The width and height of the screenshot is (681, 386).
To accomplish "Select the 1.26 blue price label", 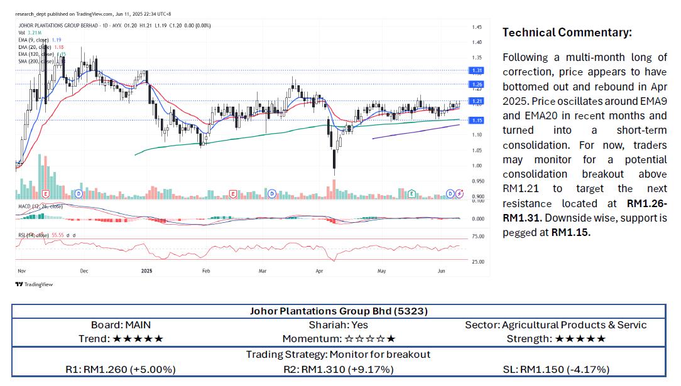I will (477, 85).
